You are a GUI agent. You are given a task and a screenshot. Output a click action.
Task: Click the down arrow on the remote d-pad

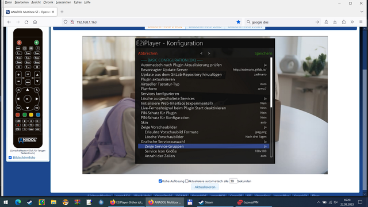pos(28,108)
